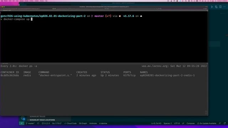
Task: Change the UTF-8 file encoding
Action: (177, 123)
